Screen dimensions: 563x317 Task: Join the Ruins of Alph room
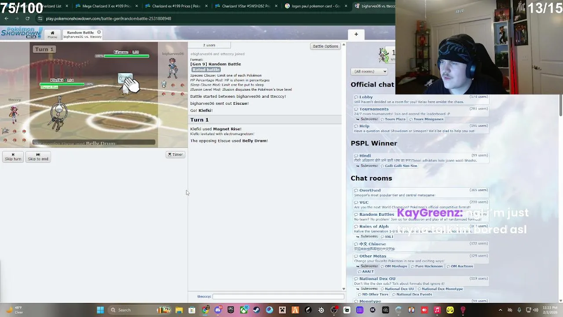point(421,229)
